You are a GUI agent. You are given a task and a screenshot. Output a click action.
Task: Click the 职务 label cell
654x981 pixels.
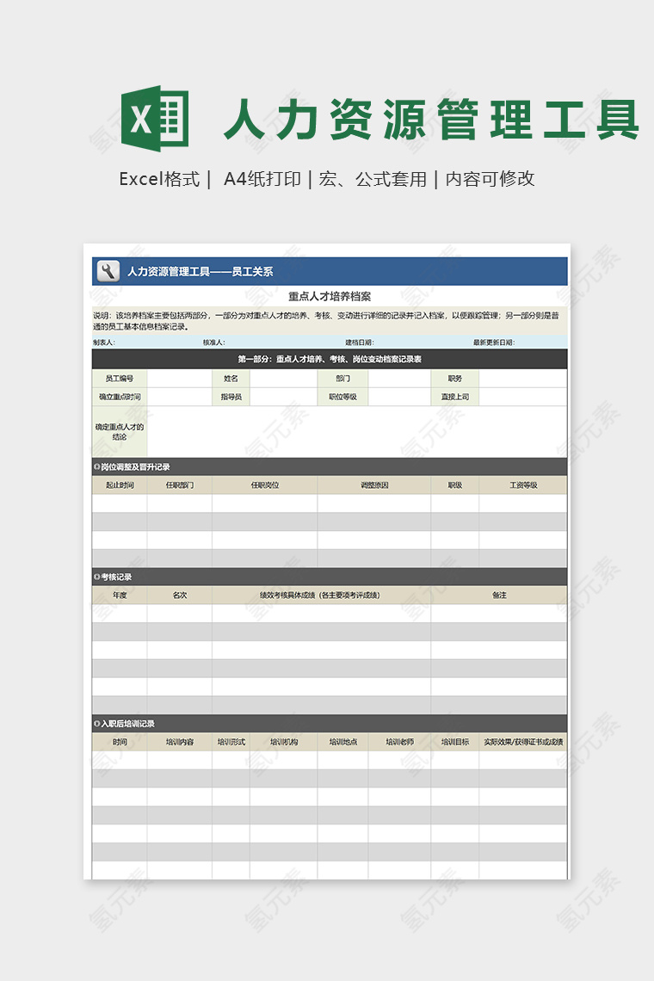(x=455, y=379)
